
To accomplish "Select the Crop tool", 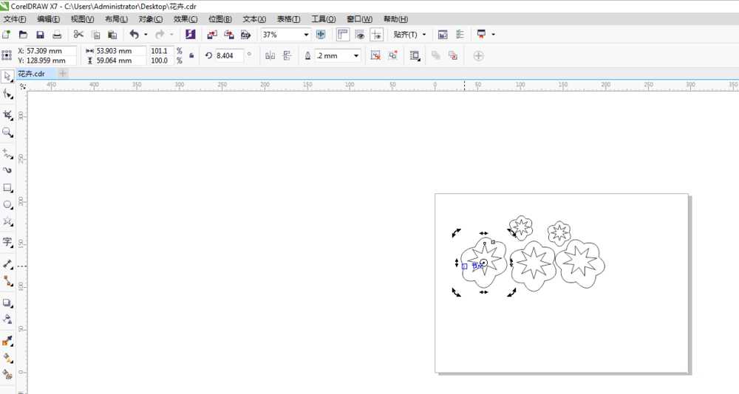I will click(7, 115).
